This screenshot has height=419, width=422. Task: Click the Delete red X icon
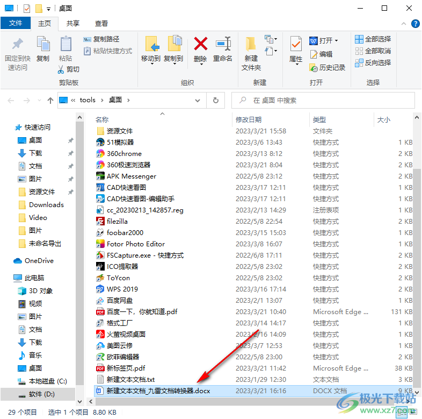200,44
